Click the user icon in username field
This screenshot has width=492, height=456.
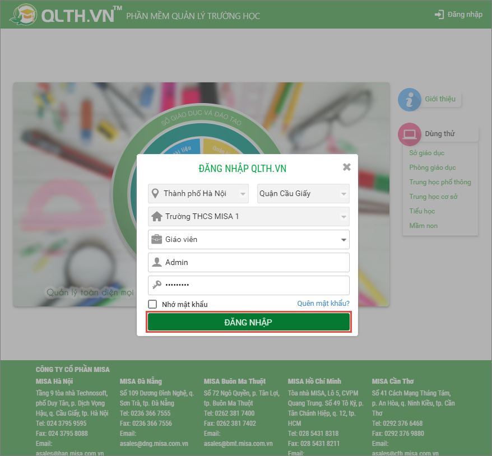click(156, 262)
